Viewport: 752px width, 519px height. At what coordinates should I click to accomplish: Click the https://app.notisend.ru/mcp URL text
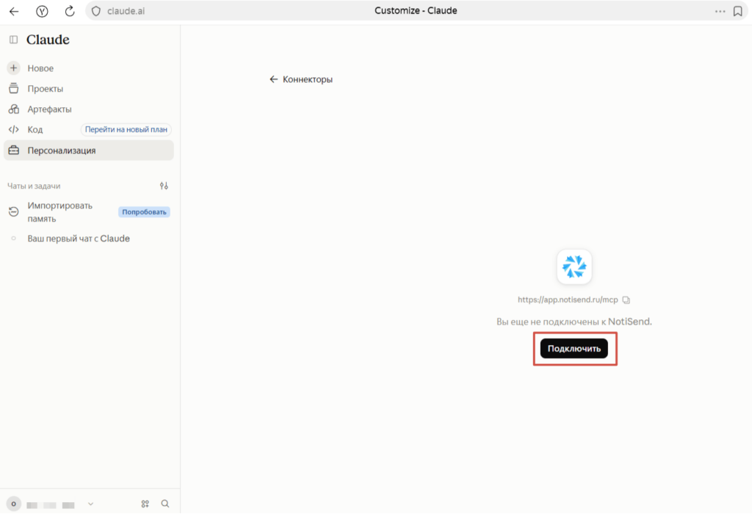click(568, 300)
